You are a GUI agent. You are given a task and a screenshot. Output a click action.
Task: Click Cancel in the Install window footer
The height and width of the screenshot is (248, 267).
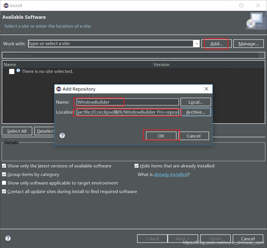coord(248,239)
